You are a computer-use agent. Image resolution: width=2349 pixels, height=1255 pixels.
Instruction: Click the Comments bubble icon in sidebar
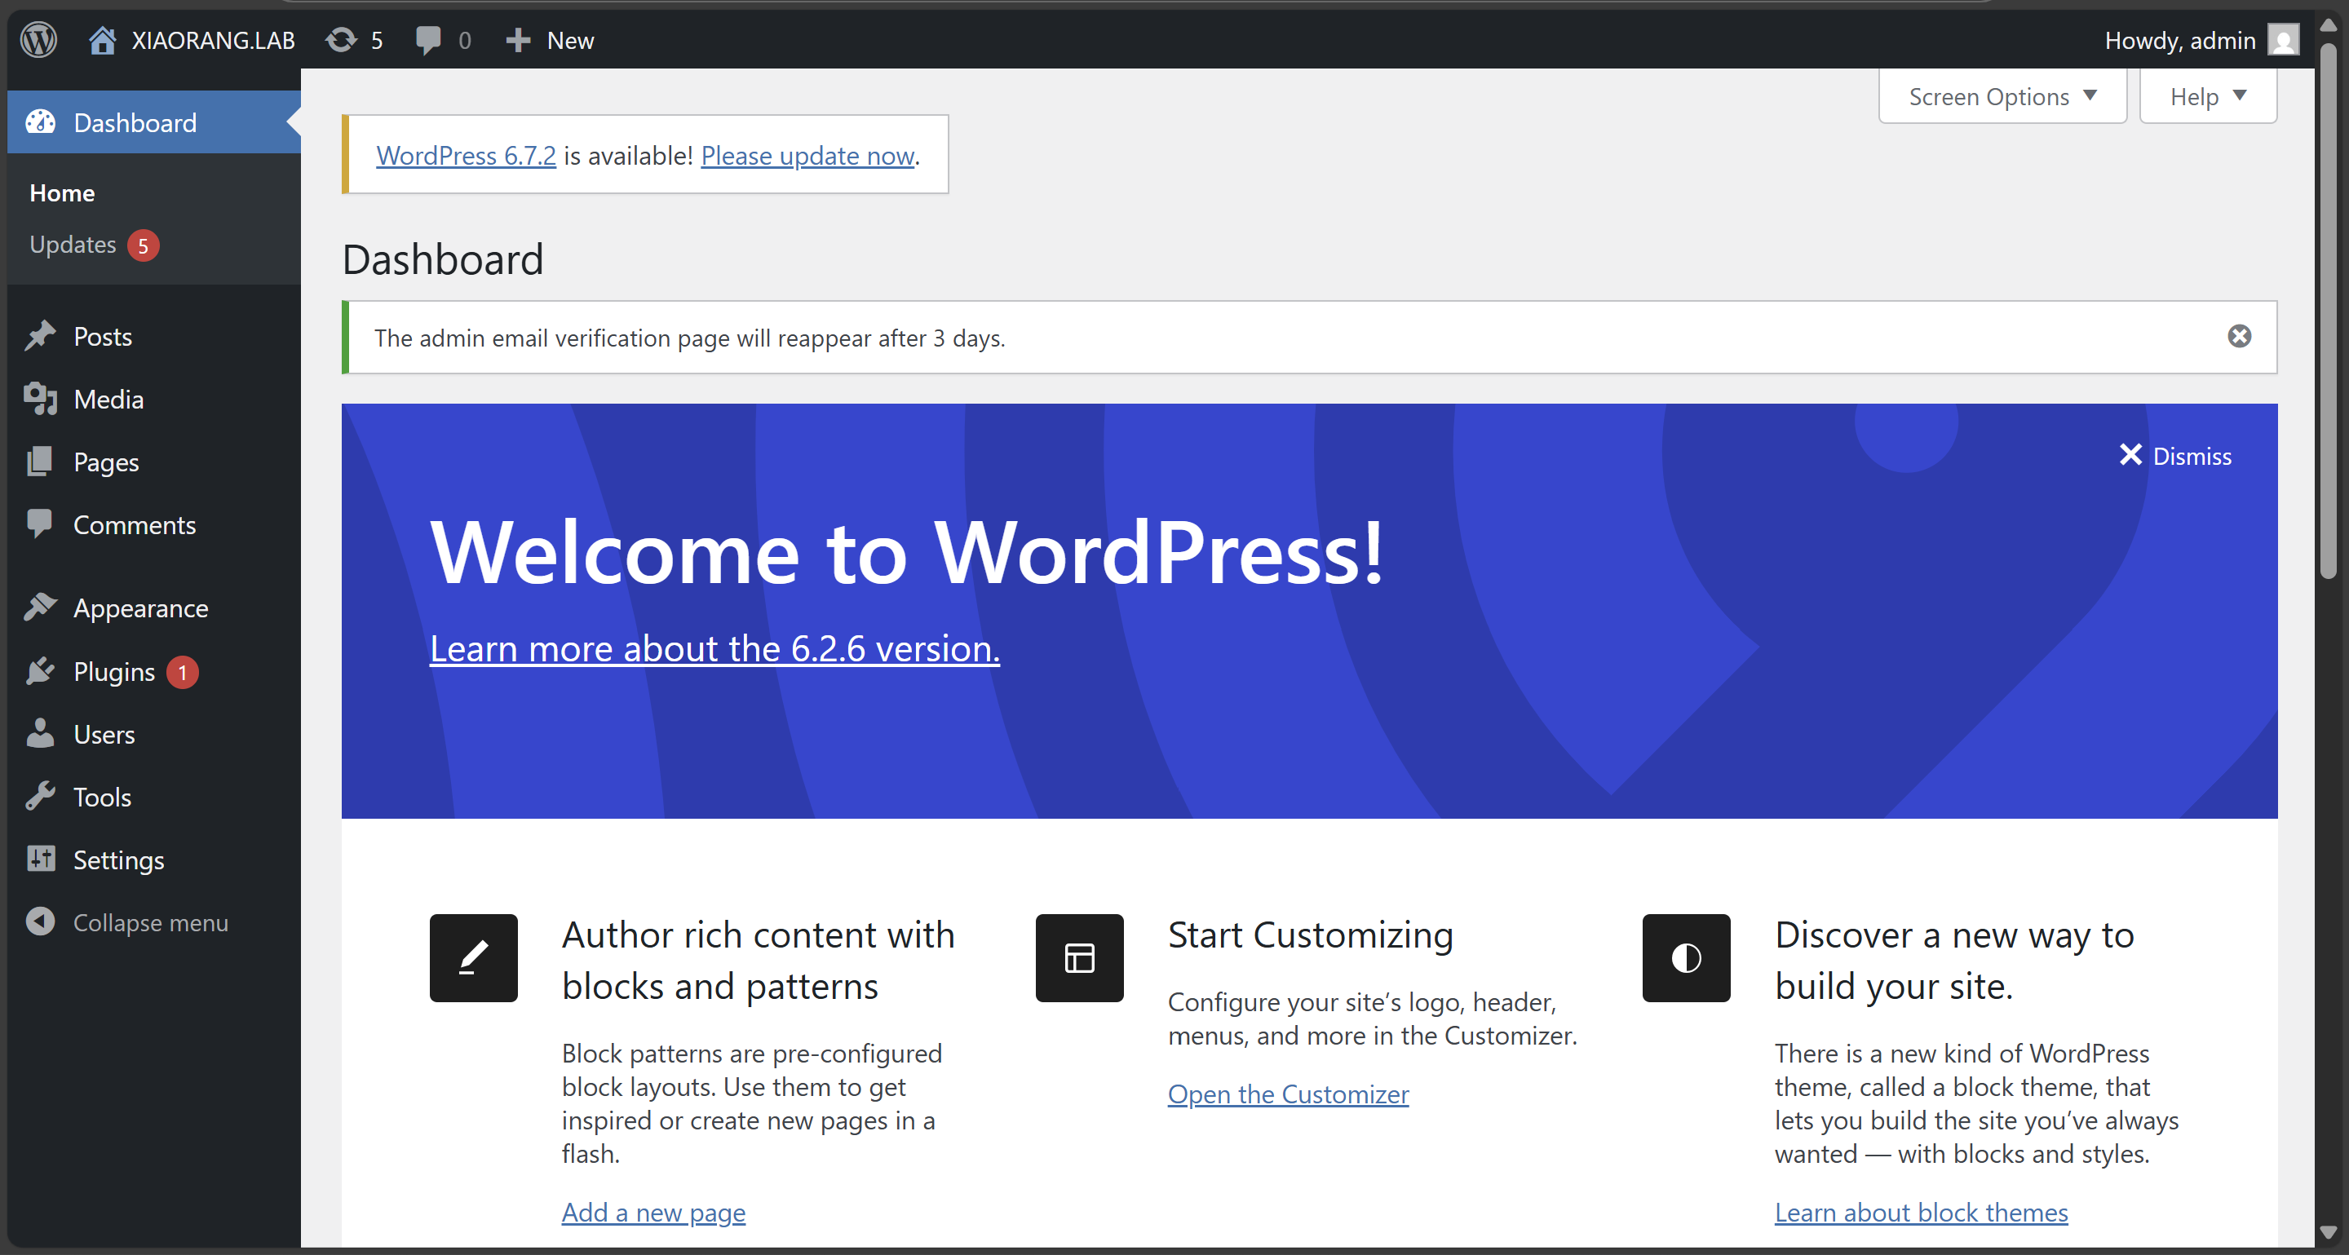pos(40,524)
